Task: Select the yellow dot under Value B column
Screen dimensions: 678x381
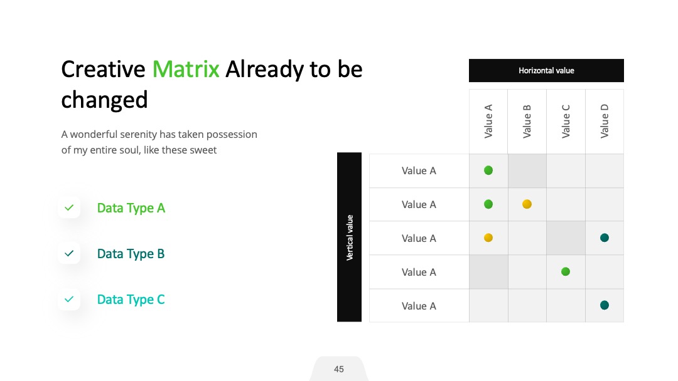Action: point(527,204)
